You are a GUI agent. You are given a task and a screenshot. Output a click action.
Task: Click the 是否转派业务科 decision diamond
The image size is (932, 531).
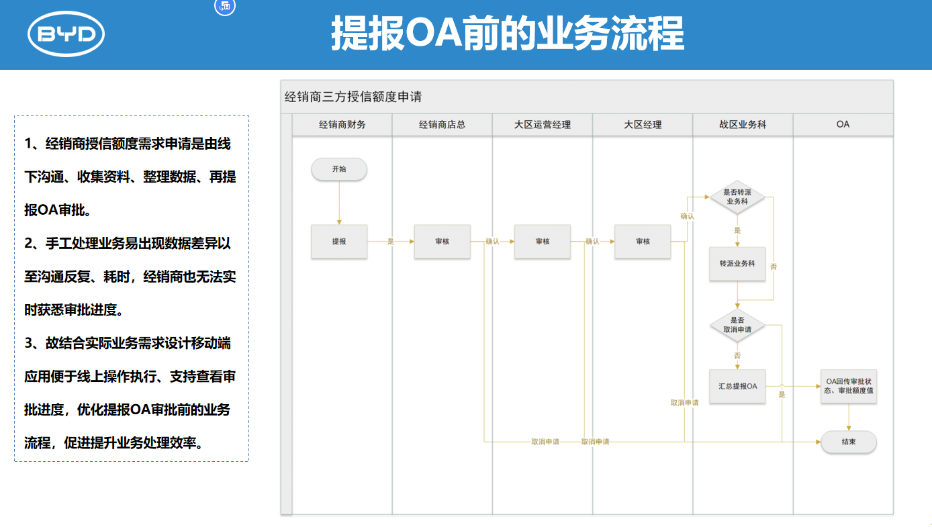click(x=737, y=197)
